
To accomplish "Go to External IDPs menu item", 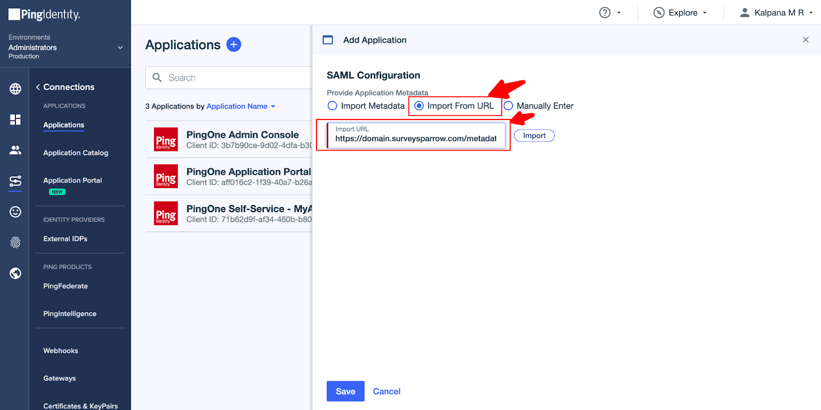I will click(65, 239).
